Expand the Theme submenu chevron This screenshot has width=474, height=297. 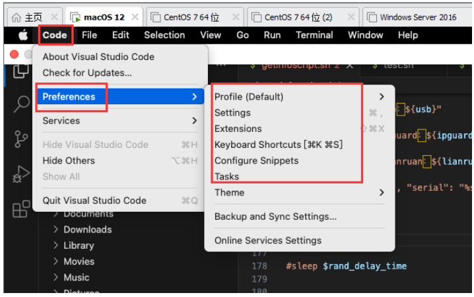[x=382, y=193]
